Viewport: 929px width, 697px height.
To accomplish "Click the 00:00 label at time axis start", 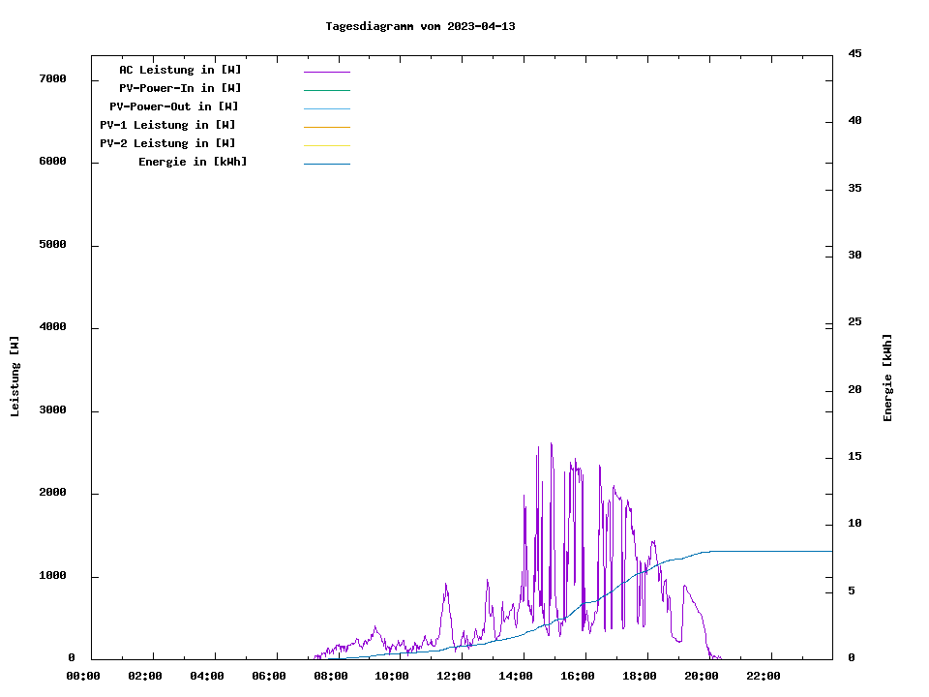I will click(x=83, y=676).
